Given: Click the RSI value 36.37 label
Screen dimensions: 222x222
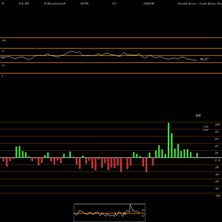Looking at the screenshot, I should (204, 59).
